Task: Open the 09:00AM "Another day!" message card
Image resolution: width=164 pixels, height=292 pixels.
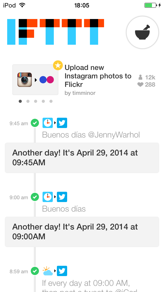Action: coord(82,232)
